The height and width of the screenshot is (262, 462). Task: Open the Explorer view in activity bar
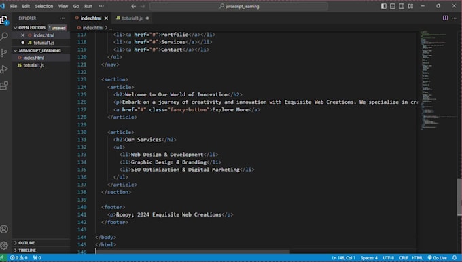click(4, 20)
